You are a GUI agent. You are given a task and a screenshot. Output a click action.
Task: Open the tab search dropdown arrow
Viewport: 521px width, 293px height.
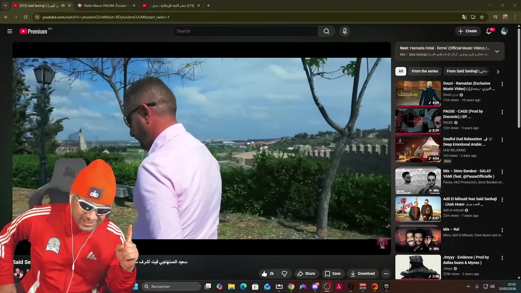point(5,6)
